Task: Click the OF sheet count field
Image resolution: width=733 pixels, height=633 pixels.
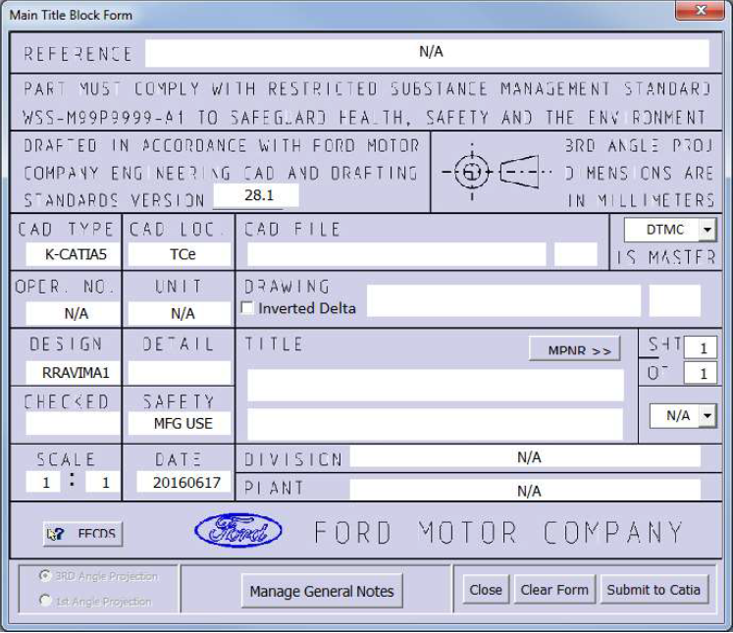Action: [701, 373]
